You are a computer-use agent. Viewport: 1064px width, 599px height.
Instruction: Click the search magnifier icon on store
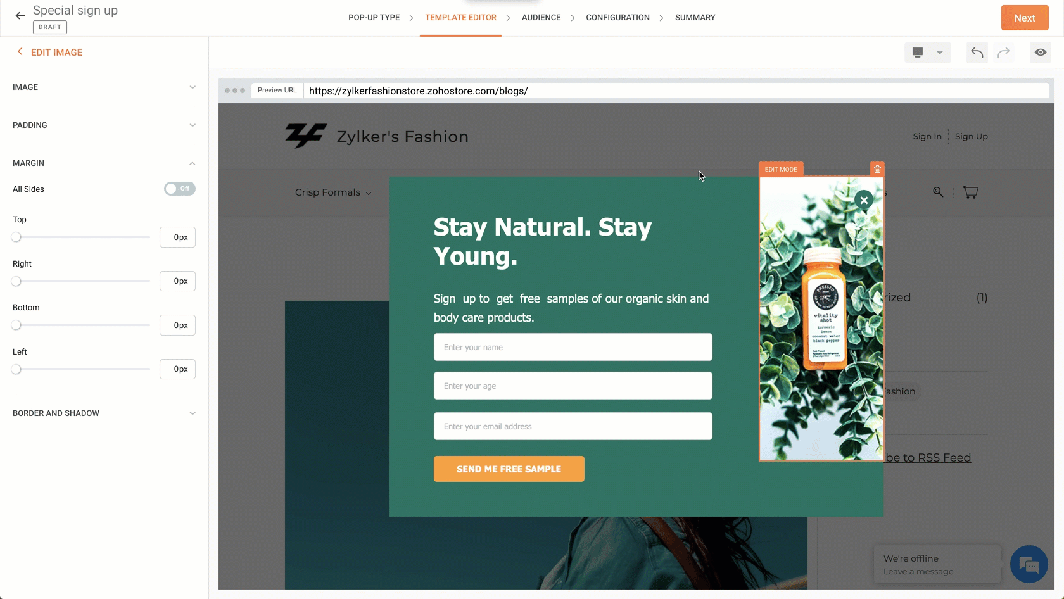[x=938, y=192]
